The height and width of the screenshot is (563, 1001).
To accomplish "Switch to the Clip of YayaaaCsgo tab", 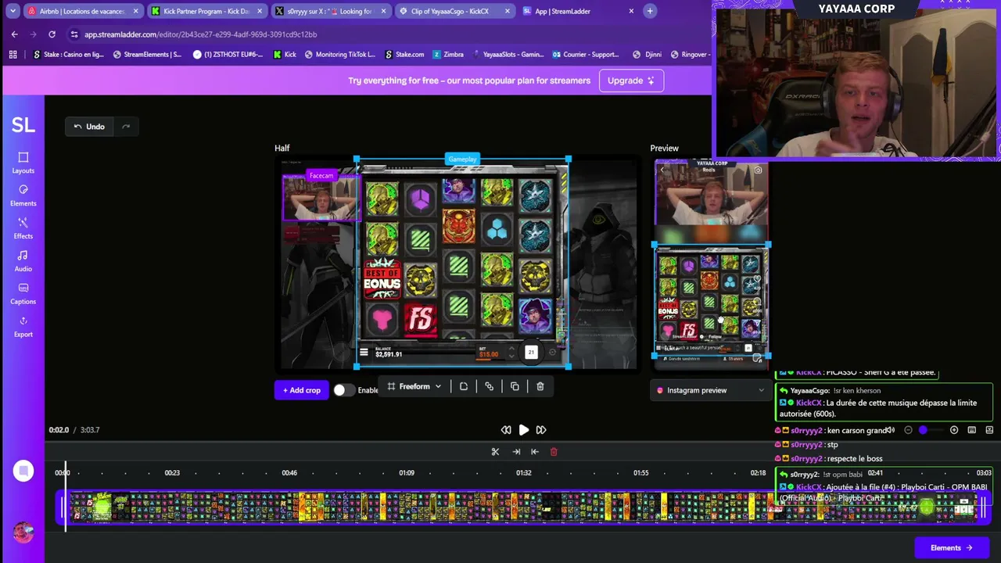I will tap(454, 11).
